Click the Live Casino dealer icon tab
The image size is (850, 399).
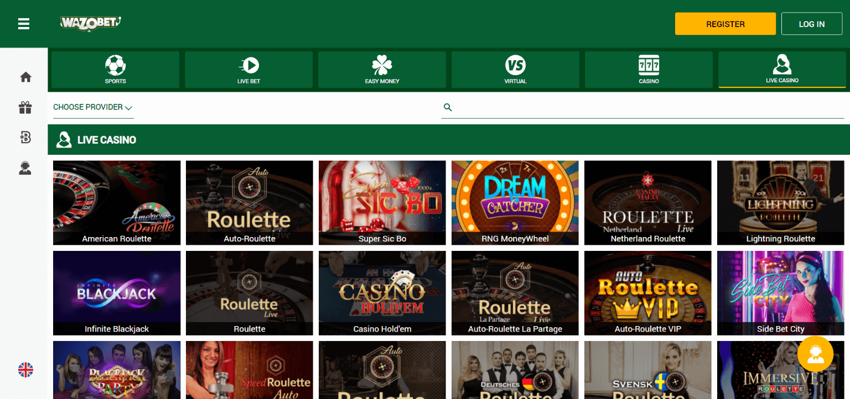[x=782, y=65]
